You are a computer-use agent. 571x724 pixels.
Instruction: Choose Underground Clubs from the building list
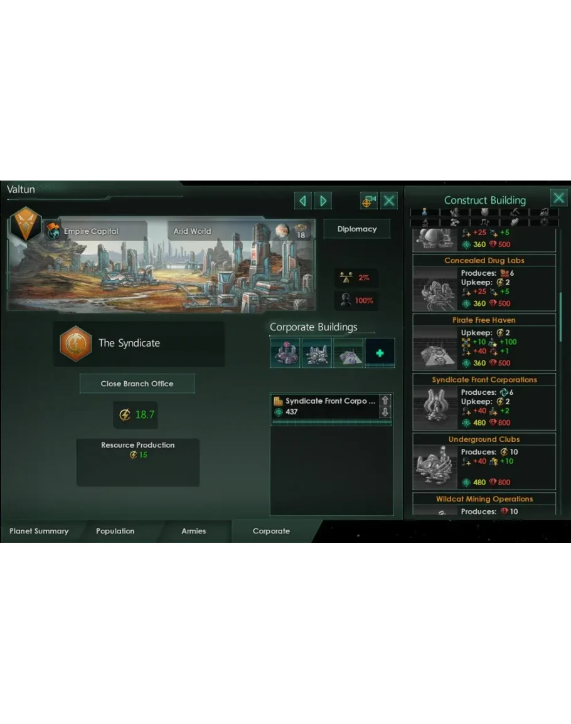tap(484, 461)
